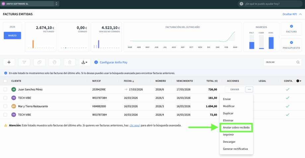
Task: Open the ANFIX SOFTWARE SL company selector
Action: pyautogui.click(x=30, y=4)
